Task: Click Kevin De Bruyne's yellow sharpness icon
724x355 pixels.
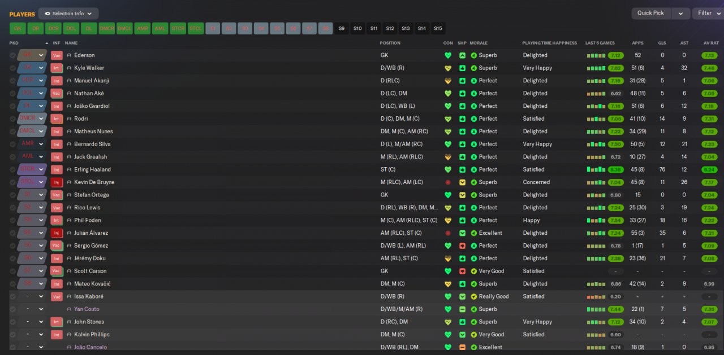Action: tap(462, 182)
